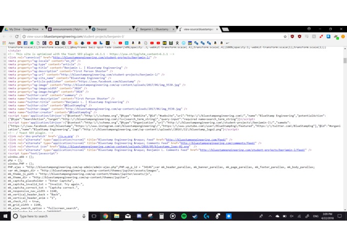Click the 'Type here to search' box
This screenshot has width=347, height=246.
click(x=49, y=216)
